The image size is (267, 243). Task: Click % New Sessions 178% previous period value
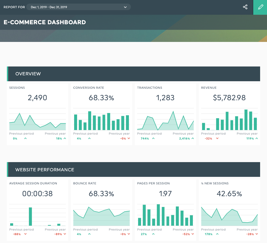(x=208, y=234)
